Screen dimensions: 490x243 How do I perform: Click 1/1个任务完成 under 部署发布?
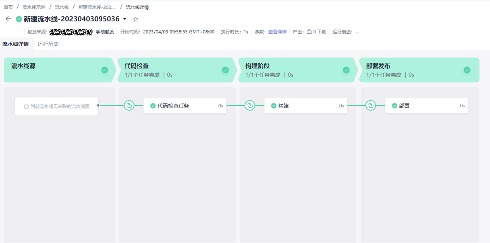[x=384, y=75]
